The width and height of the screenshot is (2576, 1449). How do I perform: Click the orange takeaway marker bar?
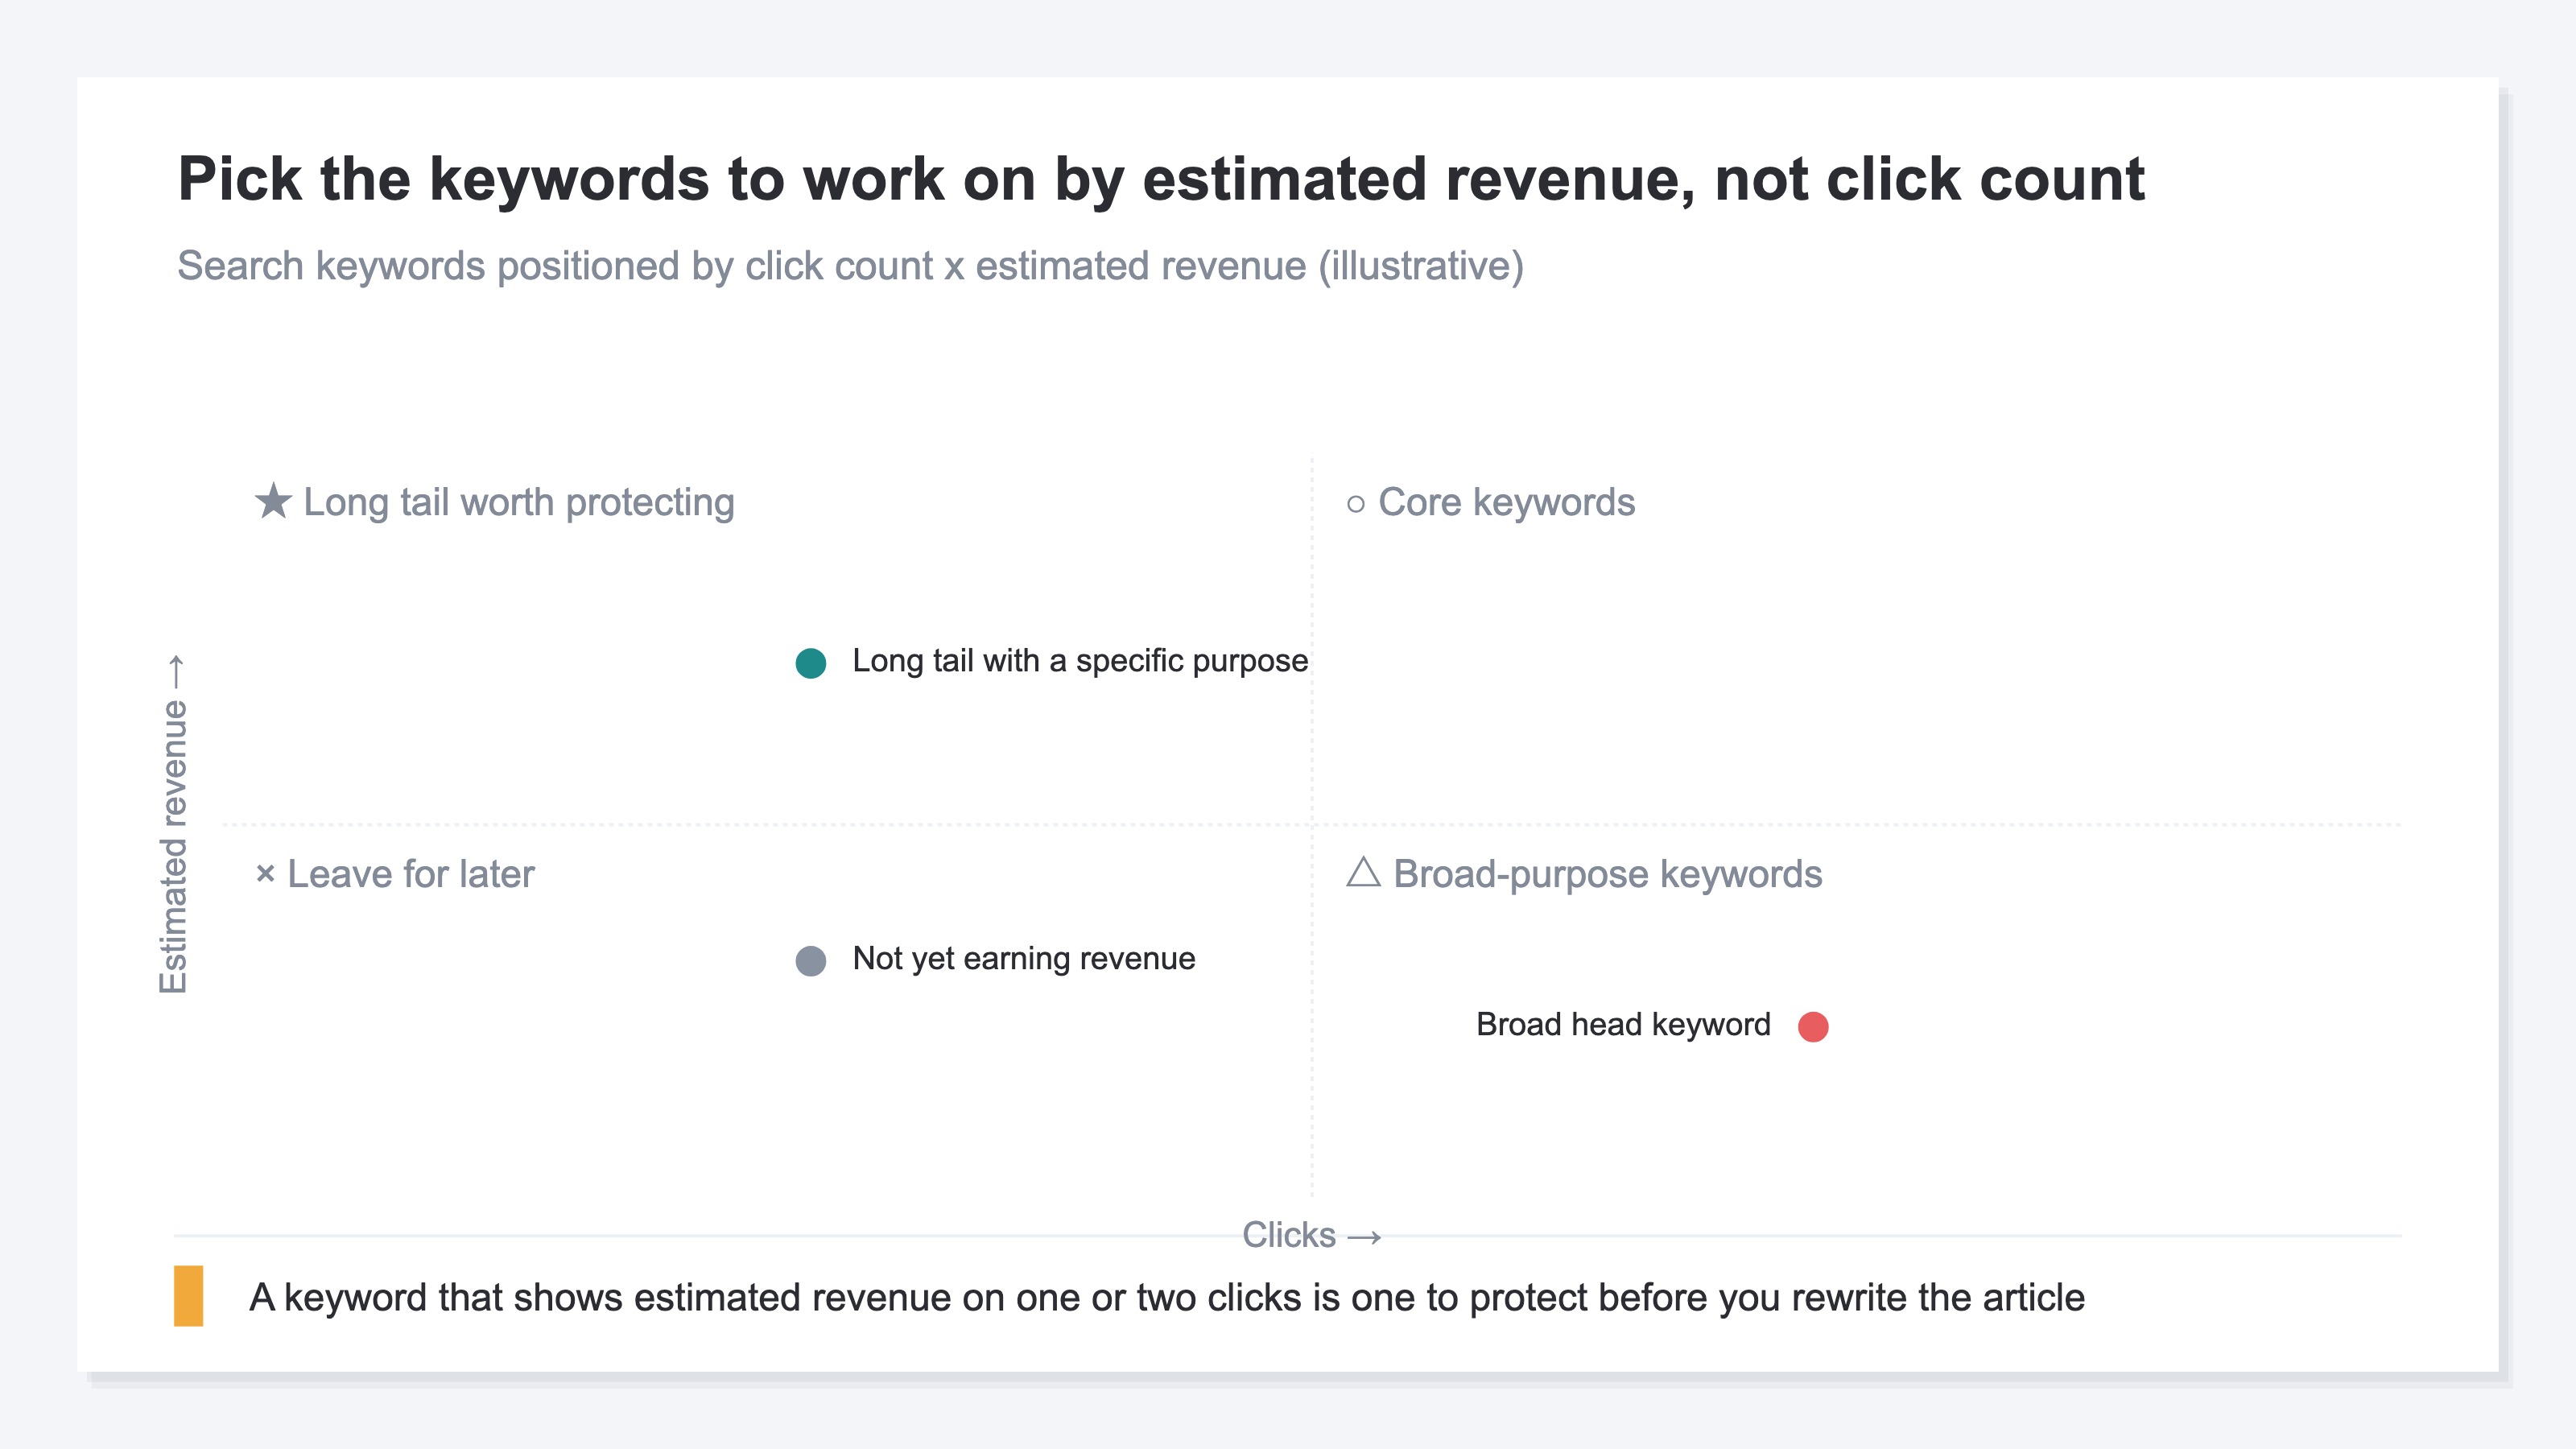point(188,1296)
